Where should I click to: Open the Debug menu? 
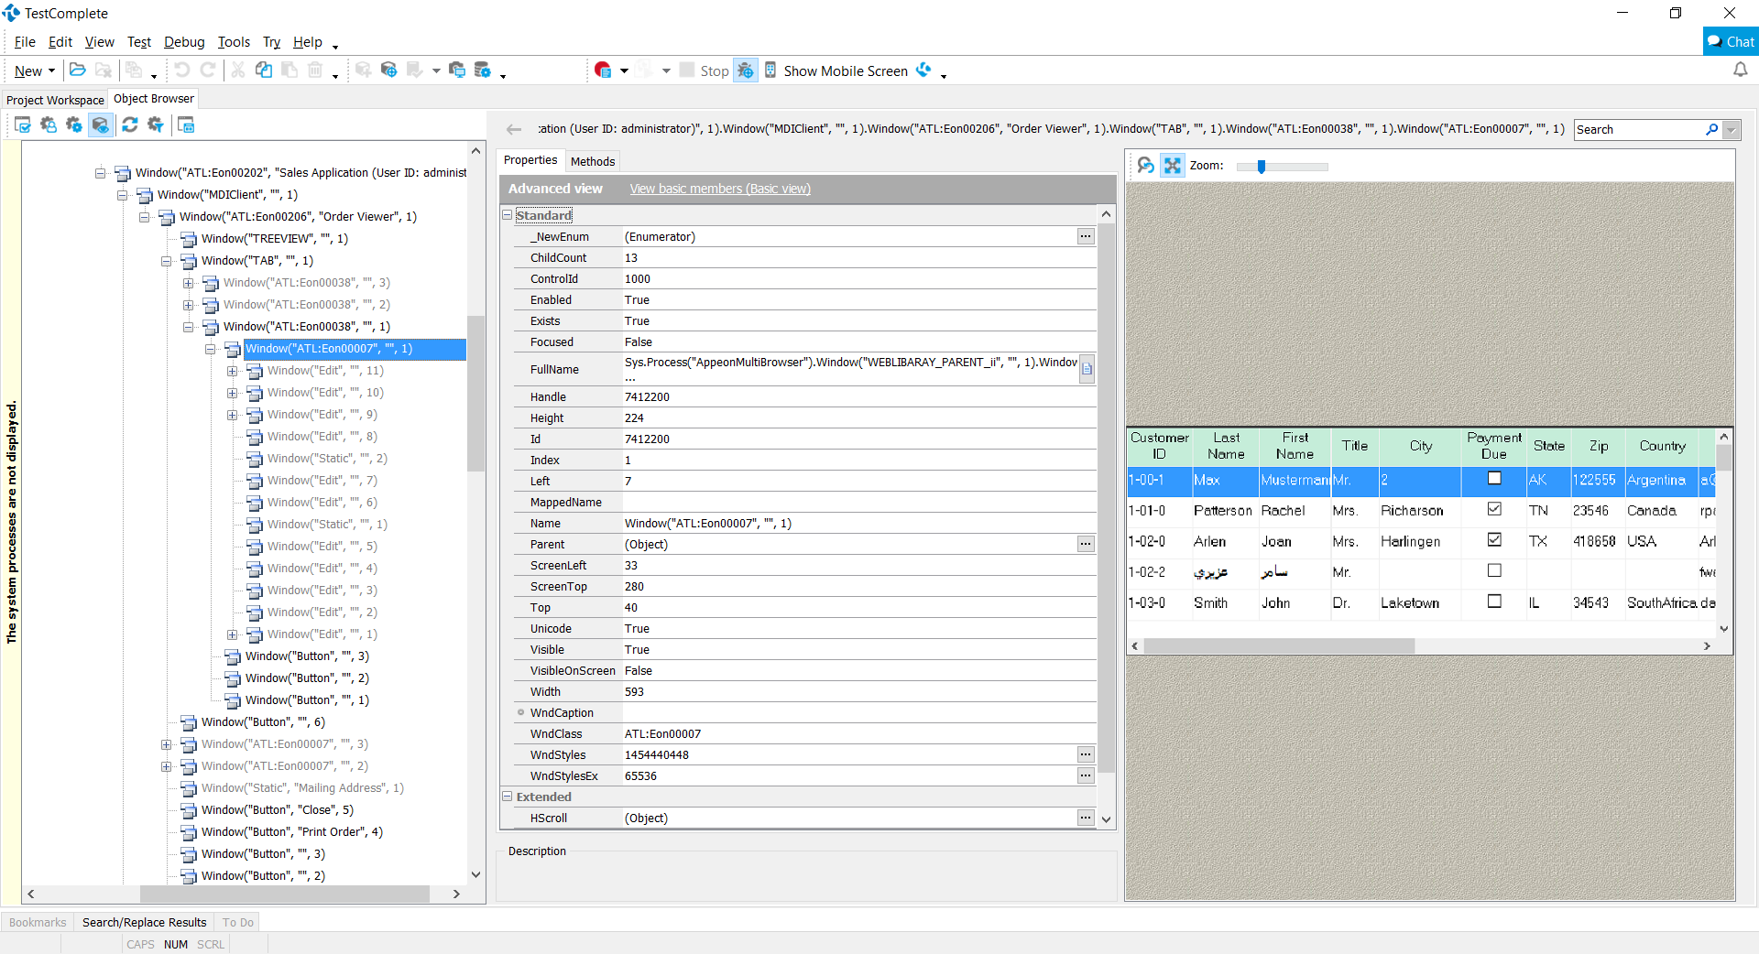pyautogui.click(x=184, y=42)
